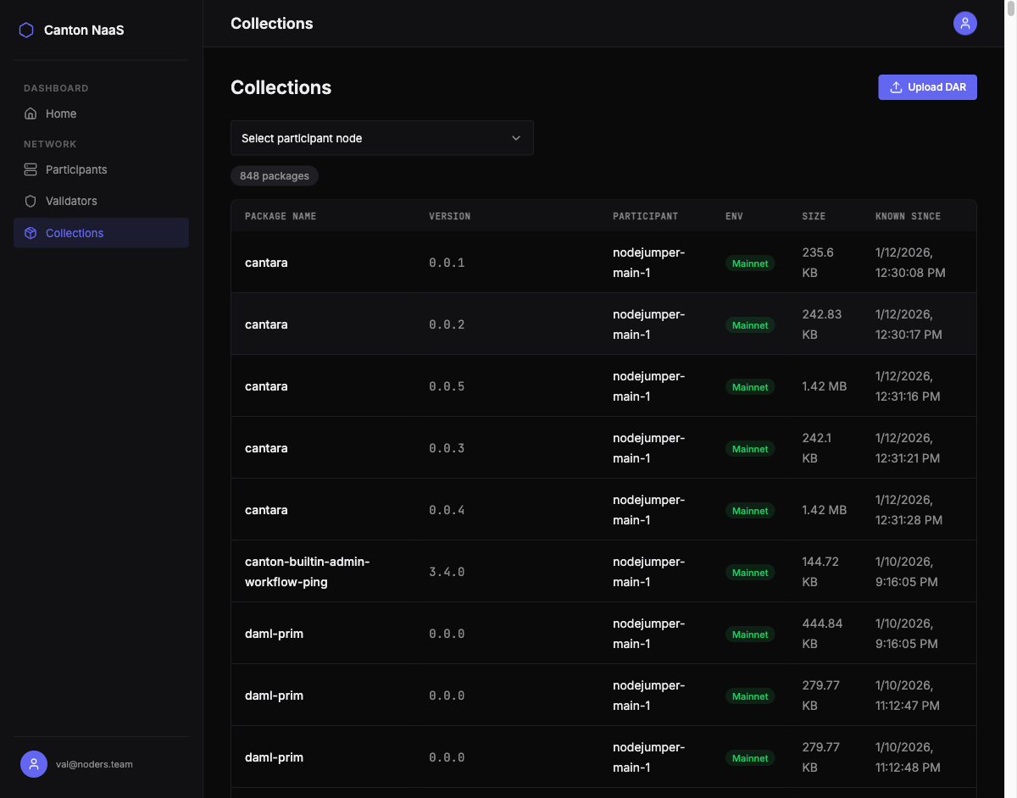Navigate to Validators in sidebar
This screenshot has width=1017, height=798.
tap(71, 201)
